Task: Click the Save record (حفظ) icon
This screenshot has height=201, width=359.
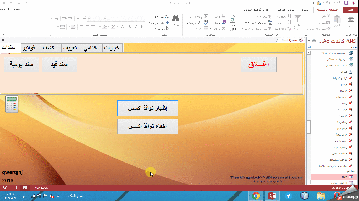Action: point(224,23)
